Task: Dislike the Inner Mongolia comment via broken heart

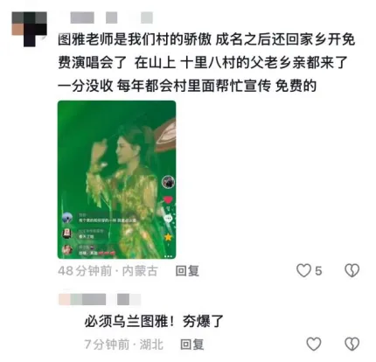Action: (352, 270)
